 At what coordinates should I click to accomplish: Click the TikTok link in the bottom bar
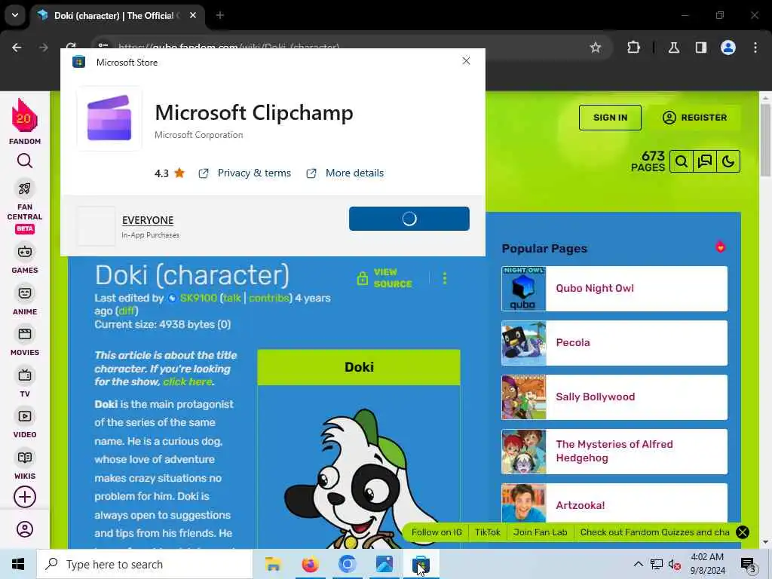(488, 532)
